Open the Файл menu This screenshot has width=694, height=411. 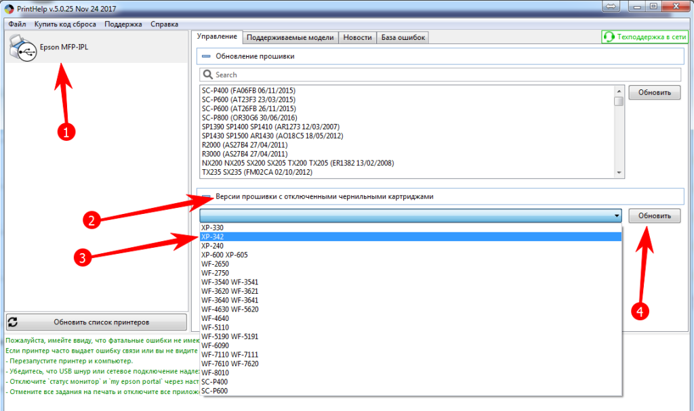tap(18, 24)
